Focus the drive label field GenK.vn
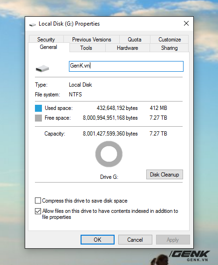218x265 pixels. [x=126, y=66]
